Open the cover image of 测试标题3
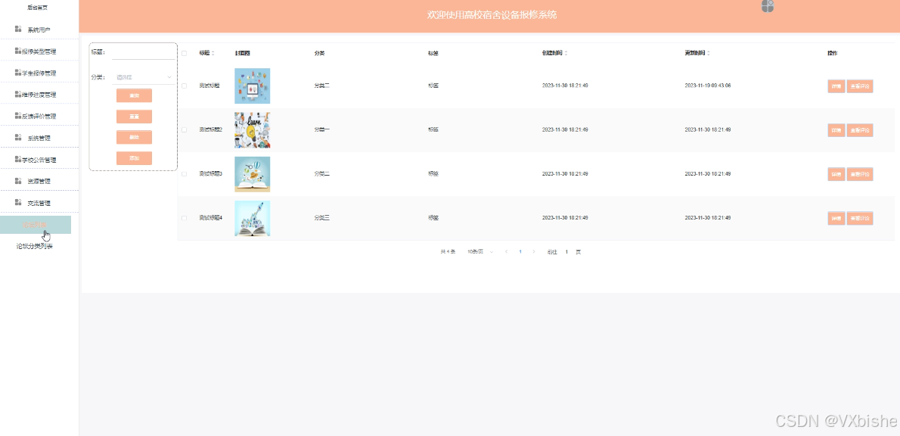Screen dimensions: 900x436 (252, 173)
